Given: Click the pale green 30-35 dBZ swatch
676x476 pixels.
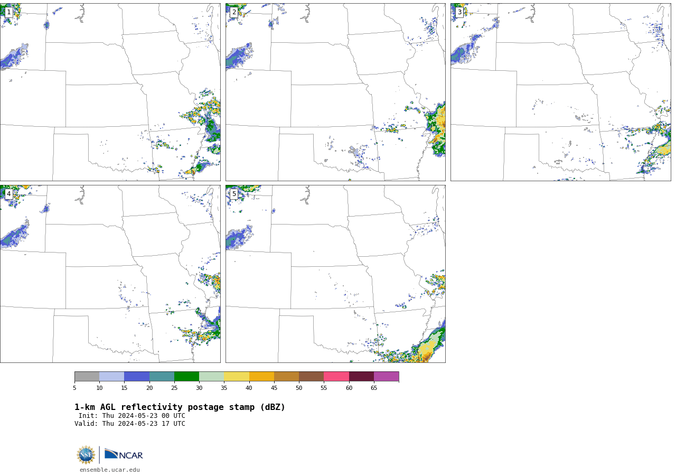Looking at the screenshot, I should click(211, 377).
